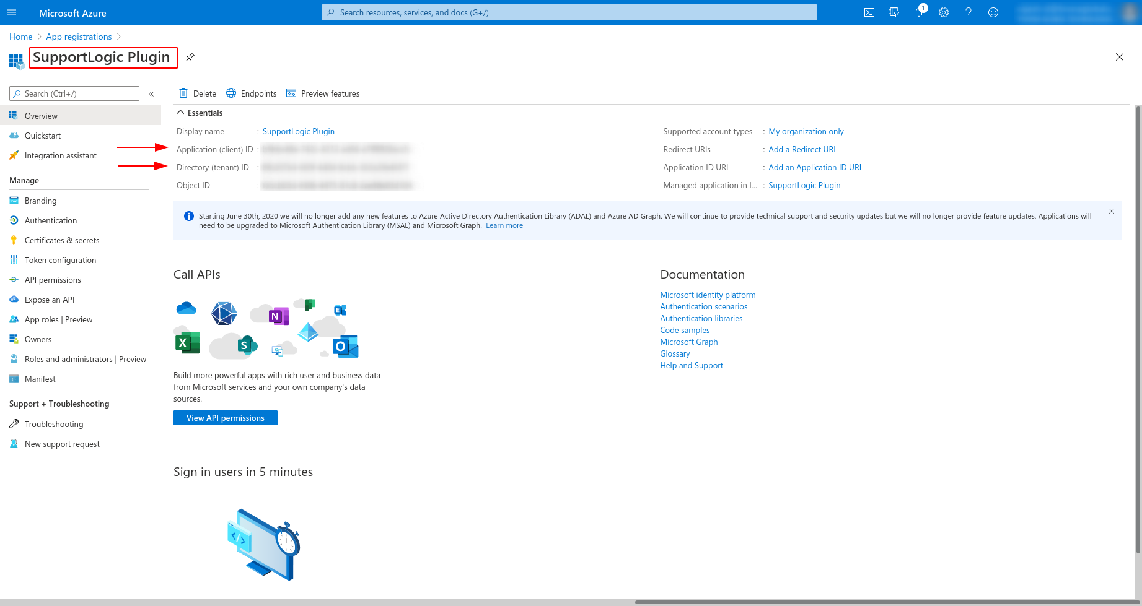The width and height of the screenshot is (1142, 606).
Task: Open Help and Support link
Action: pyautogui.click(x=692, y=365)
